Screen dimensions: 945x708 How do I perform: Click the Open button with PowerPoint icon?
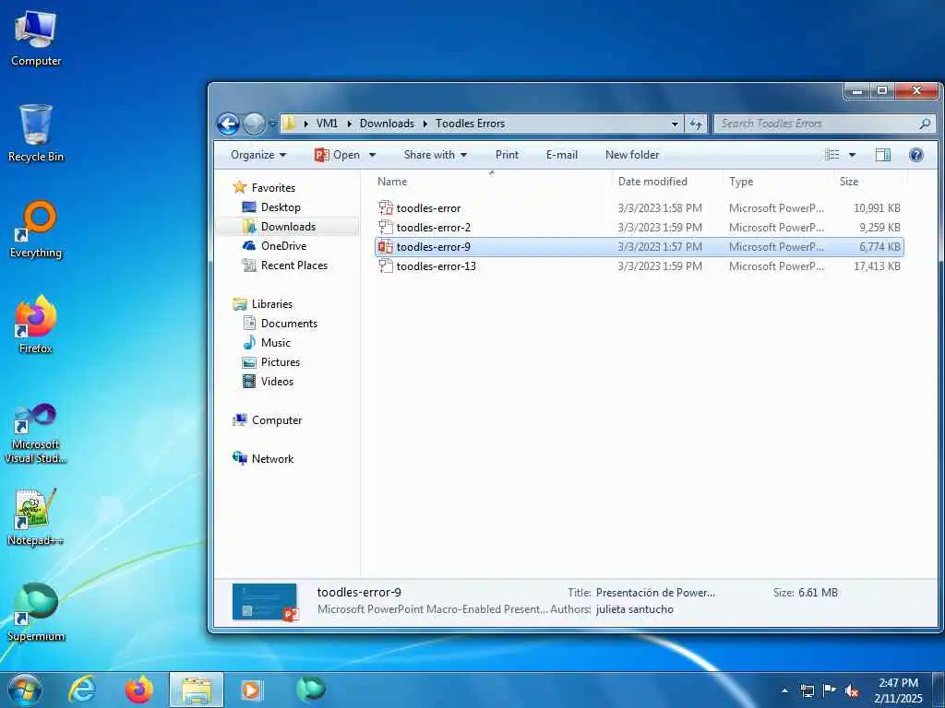coord(338,155)
